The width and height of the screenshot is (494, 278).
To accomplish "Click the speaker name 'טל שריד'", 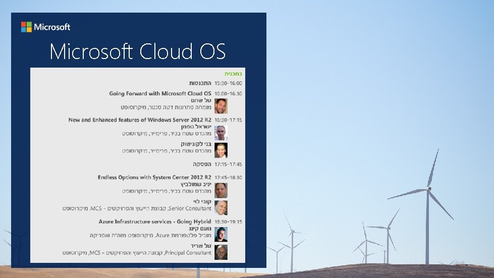I will pyautogui.click(x=201, y=246).
